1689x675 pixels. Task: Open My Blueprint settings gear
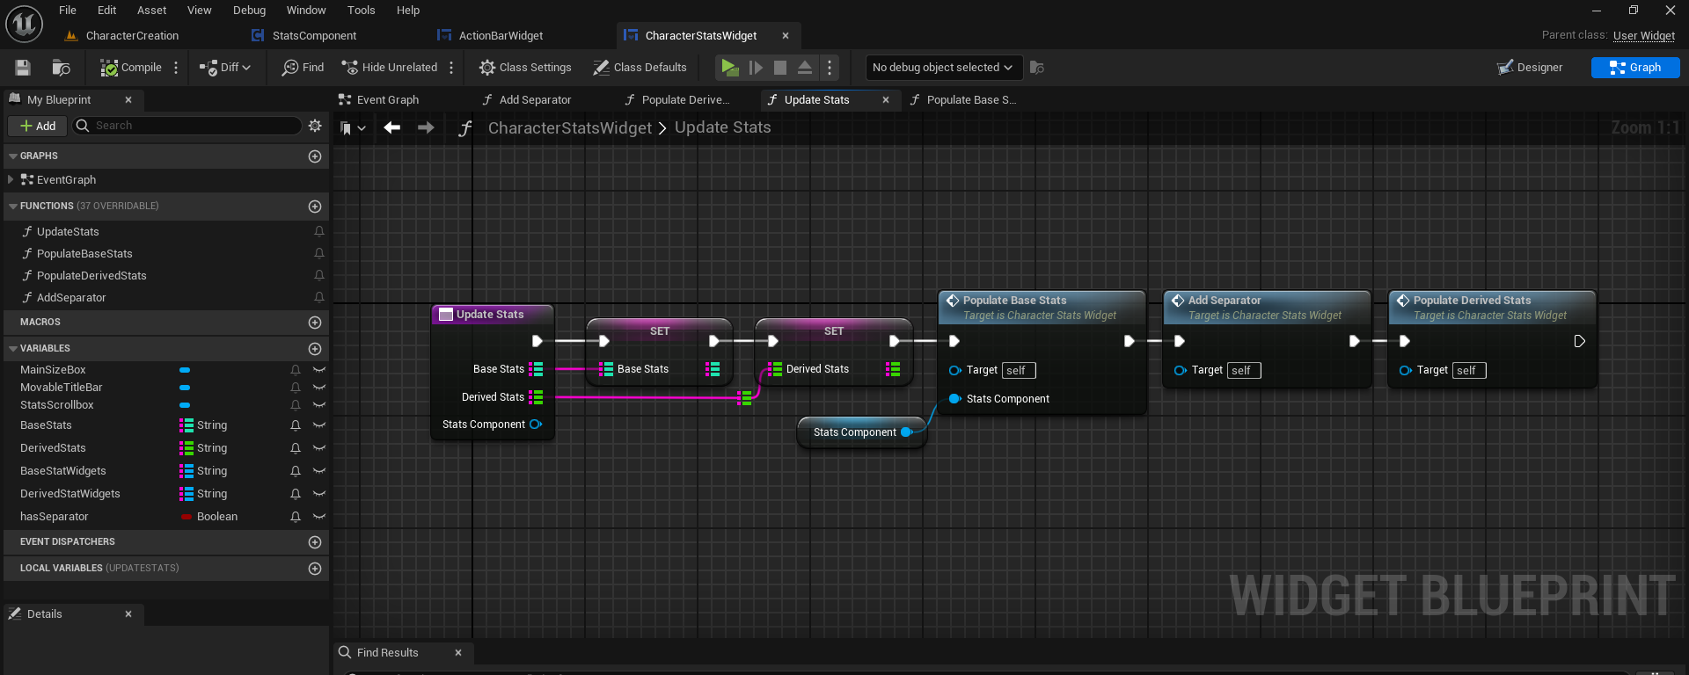pos(315,126)
